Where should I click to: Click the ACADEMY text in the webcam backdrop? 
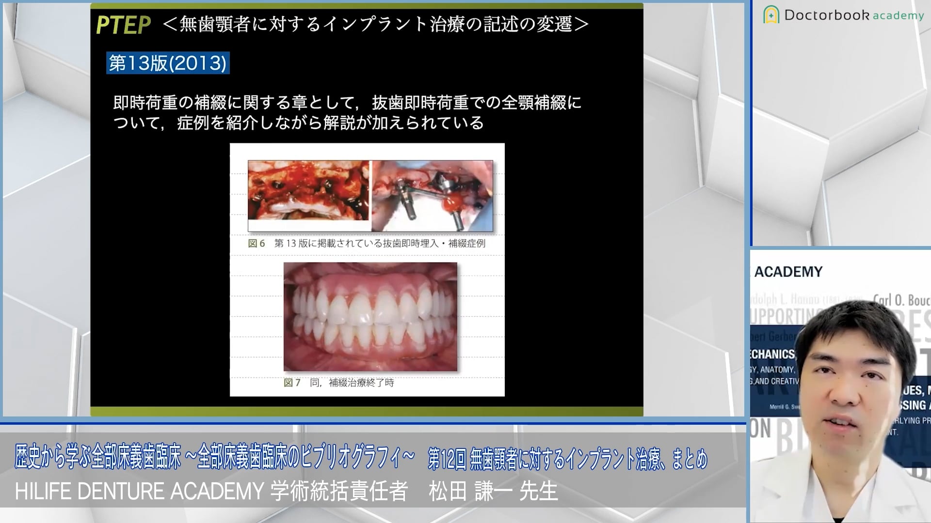tap(788, 272)
